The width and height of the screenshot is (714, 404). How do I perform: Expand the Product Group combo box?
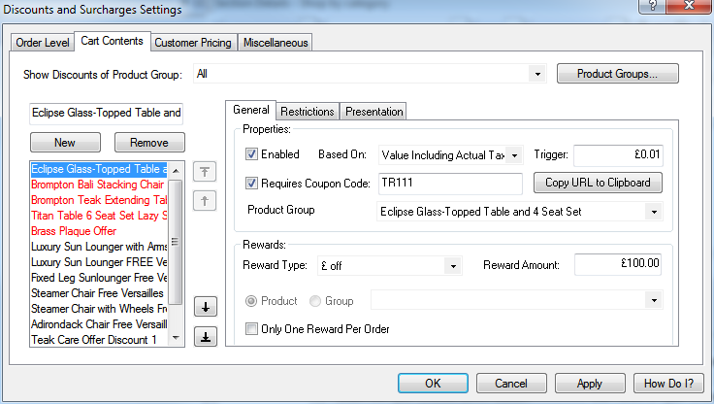655,211
